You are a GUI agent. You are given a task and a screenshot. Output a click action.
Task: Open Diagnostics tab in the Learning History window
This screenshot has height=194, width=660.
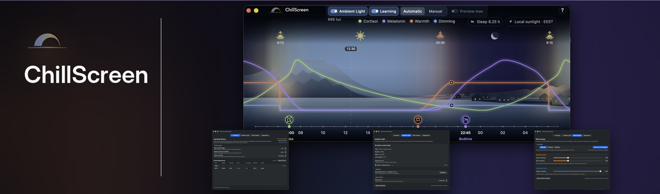click(265, 135)
